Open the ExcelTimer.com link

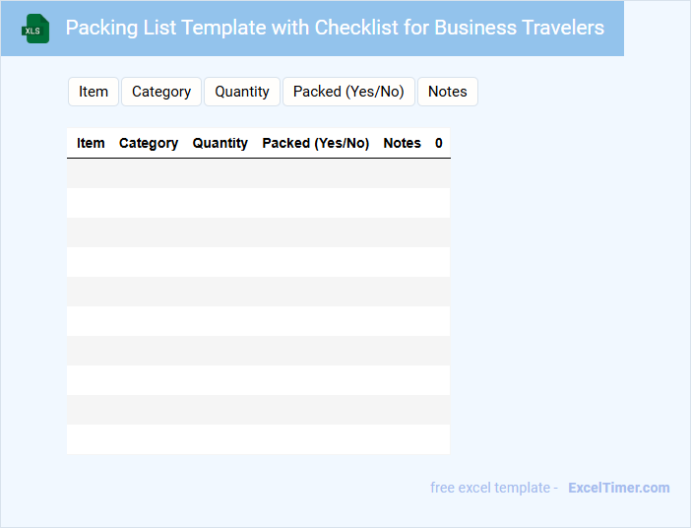tap(618, 488)
